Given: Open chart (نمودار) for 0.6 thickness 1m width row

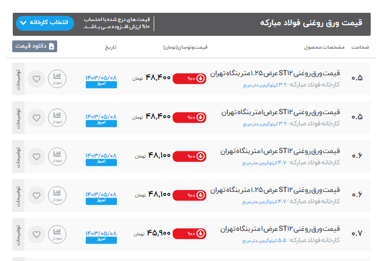Looking at the screenshot, I should 57,157.
